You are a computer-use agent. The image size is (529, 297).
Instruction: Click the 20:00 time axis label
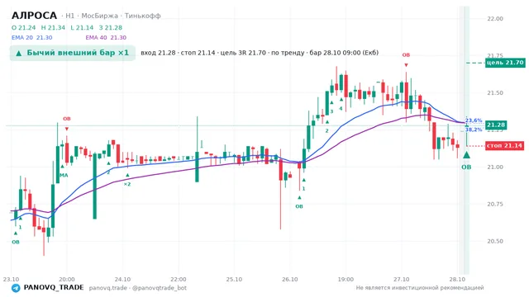tap(67, 280)
